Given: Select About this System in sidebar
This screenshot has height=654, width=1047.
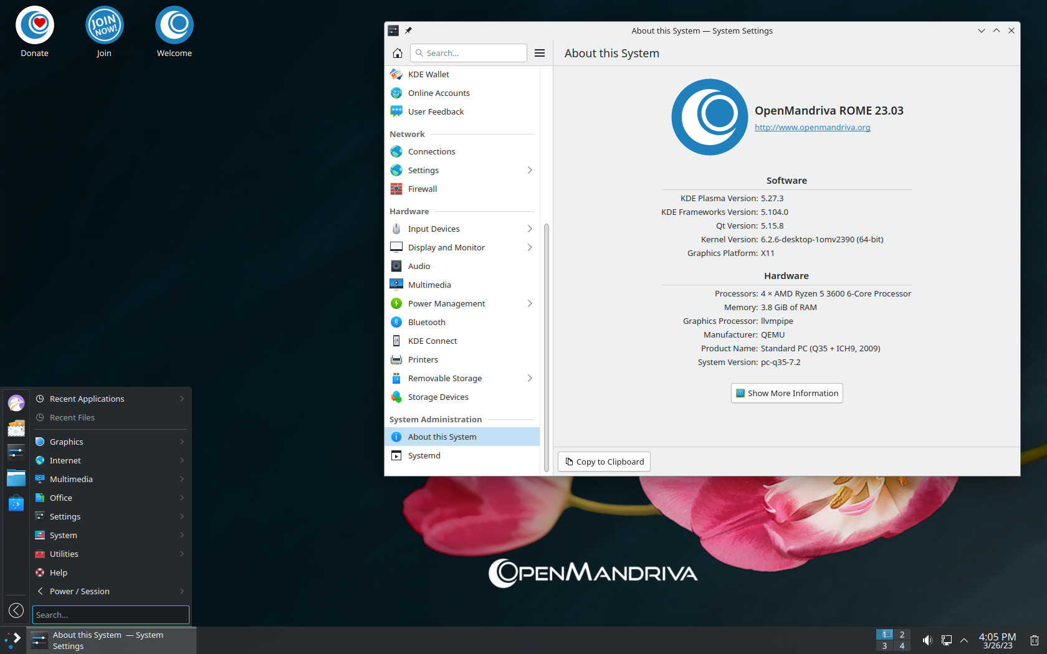Looking at the screenshot, I should tap(462, 437).
